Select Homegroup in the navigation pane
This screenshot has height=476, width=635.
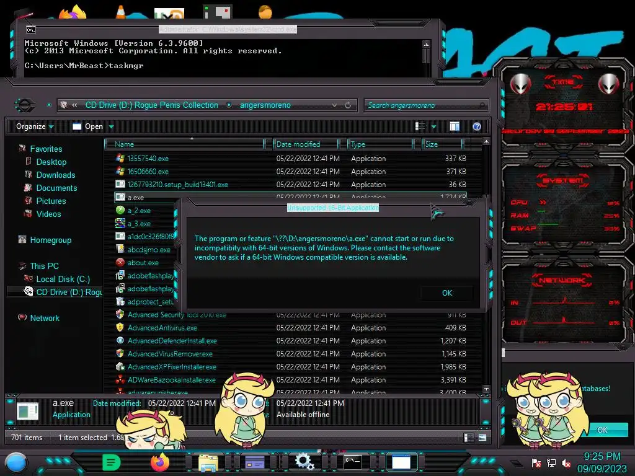pyautogui.click(x=51, y=240)
